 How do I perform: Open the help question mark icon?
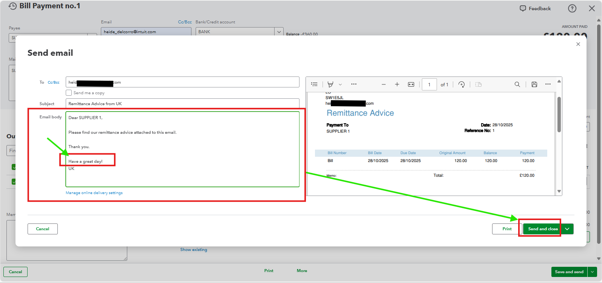(572, 8)
